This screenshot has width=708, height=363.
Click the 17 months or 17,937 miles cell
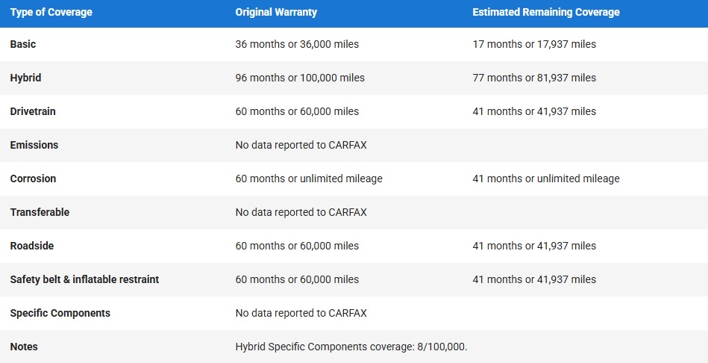point(534,44)
